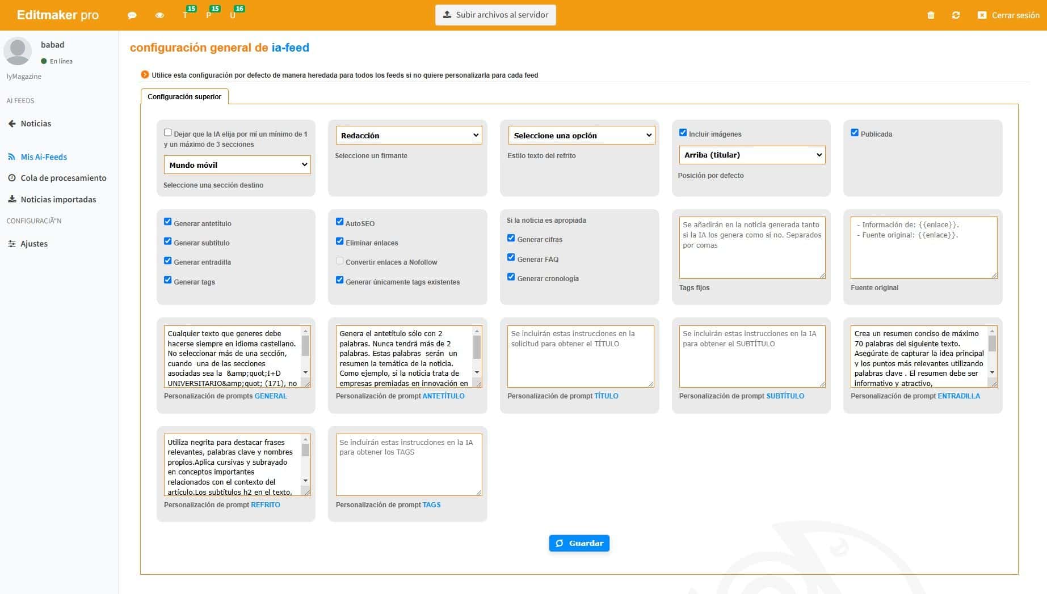Select the Configuración superior tab
The width and height of the screenshot is (1047, 594).
tap(184, 97)
